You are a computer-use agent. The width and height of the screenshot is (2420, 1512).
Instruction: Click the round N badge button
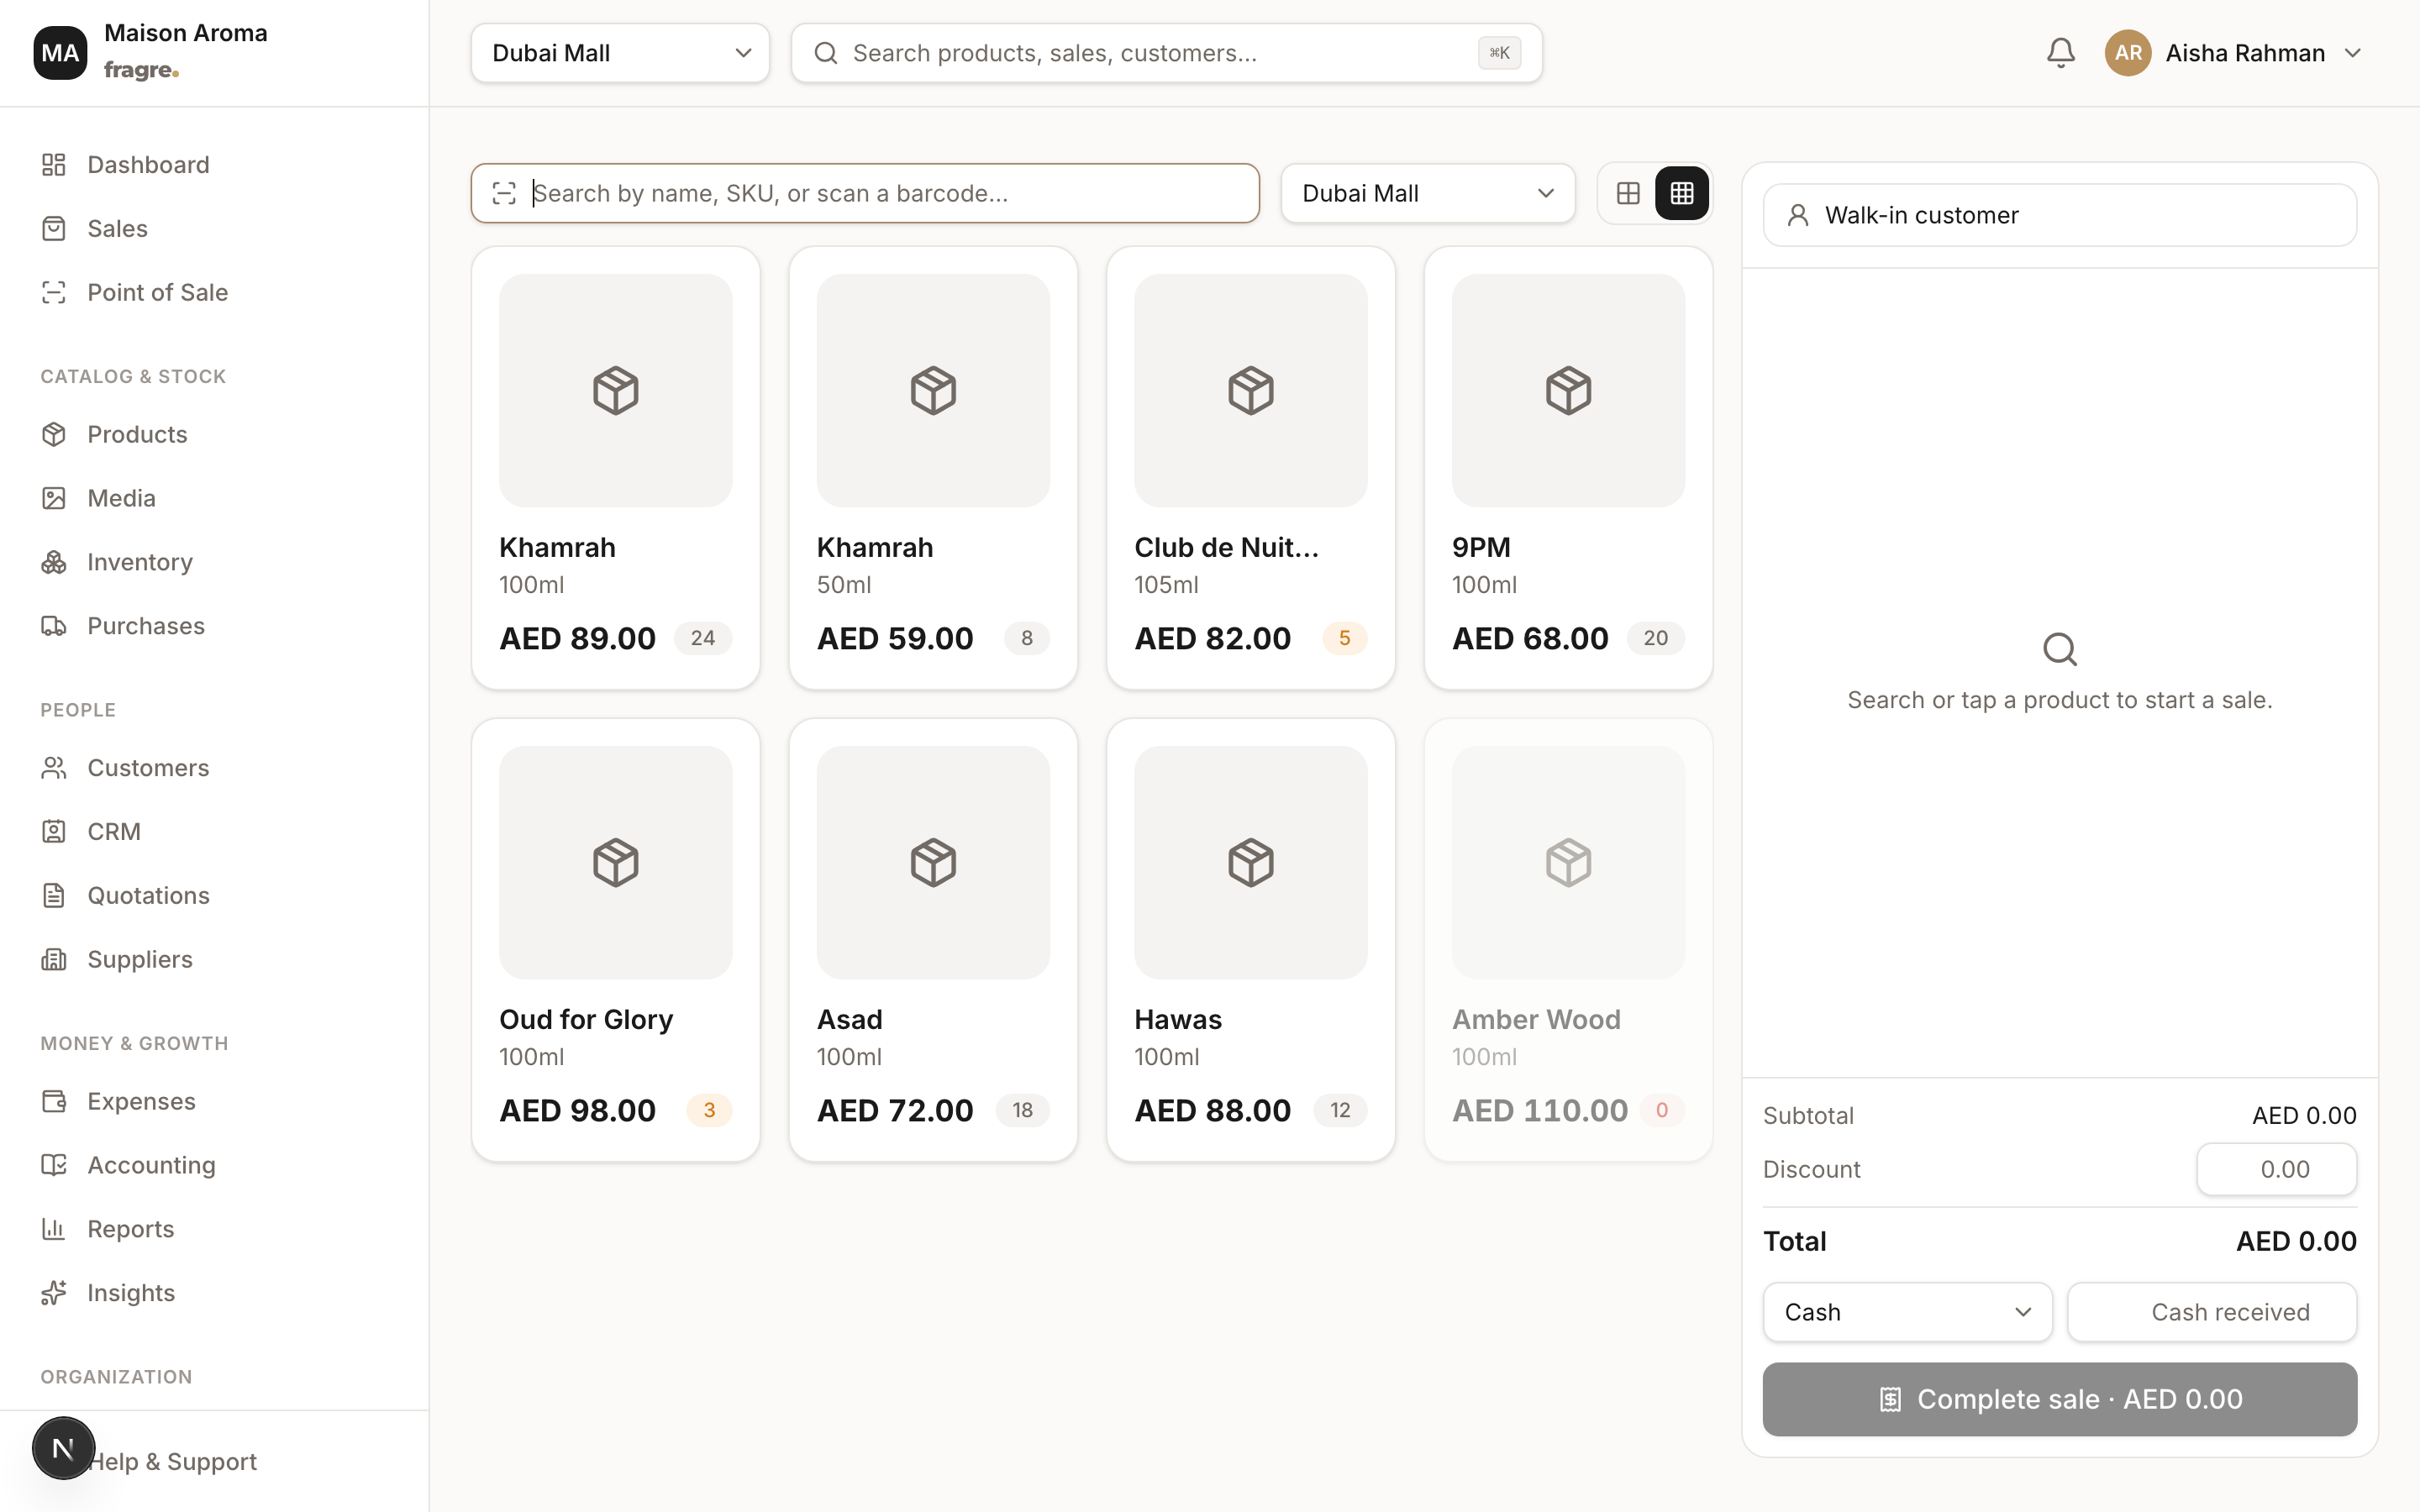tap(63, 1447)
